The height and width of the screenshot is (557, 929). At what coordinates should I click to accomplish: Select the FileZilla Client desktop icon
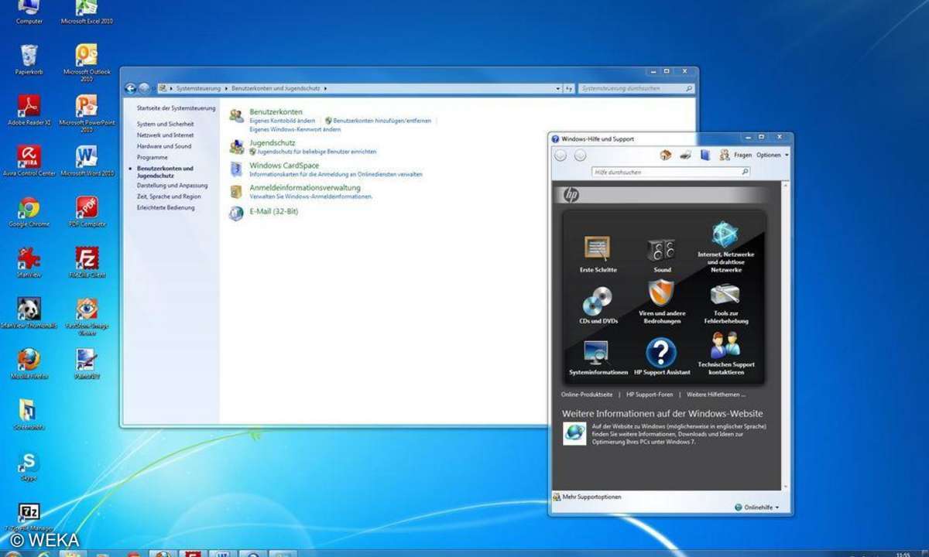pyautogui.click(x=87, y=258)
